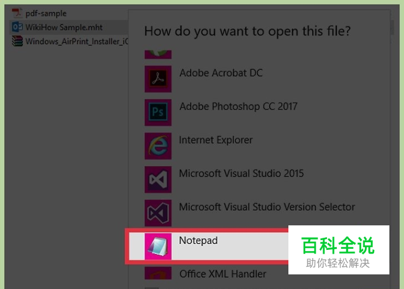This screenshot has width=404, height=289.
Task: Click the Office XML Handler icon
Action: click(158, 273)
